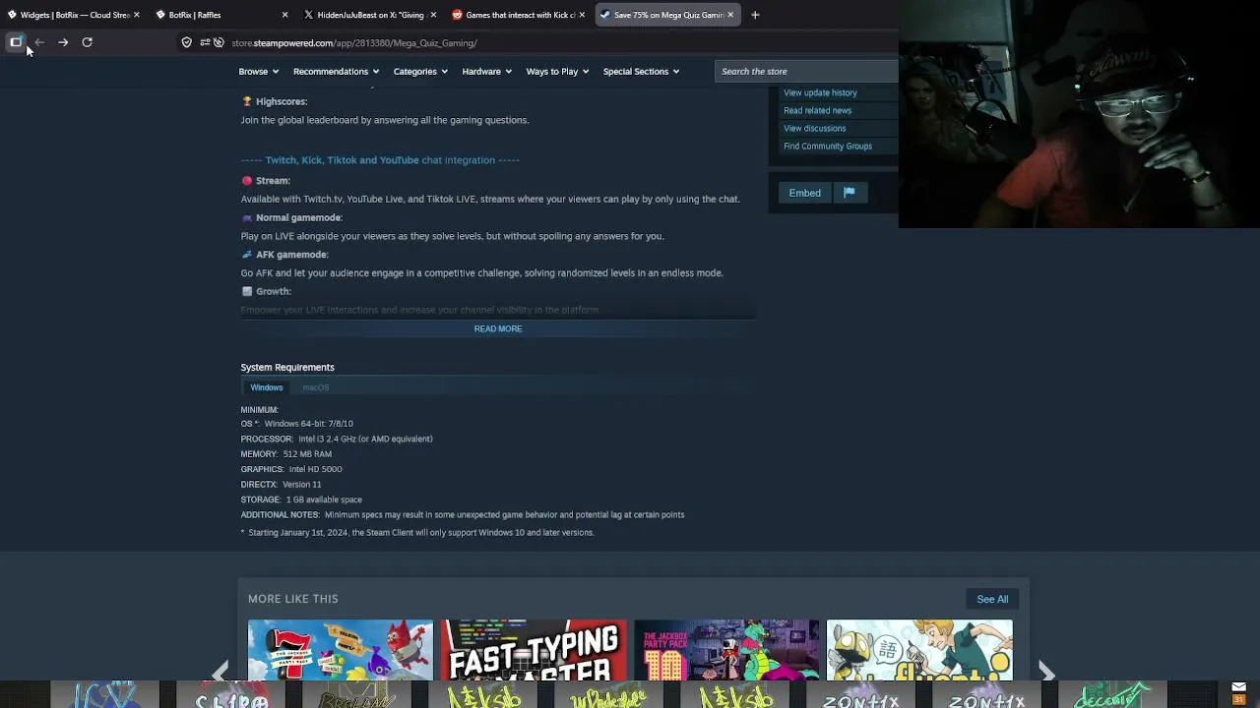Open Find Community Groups link
1260x708 pixels.
pyautogui.click(x=828, y=146)
